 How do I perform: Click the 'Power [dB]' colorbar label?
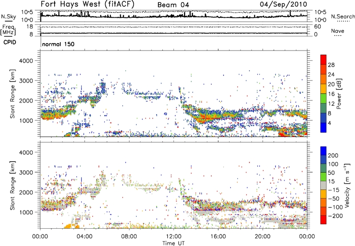(339, 94)
